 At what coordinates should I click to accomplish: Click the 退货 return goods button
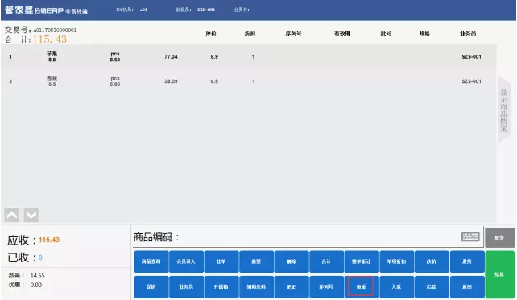coord(467,261)
